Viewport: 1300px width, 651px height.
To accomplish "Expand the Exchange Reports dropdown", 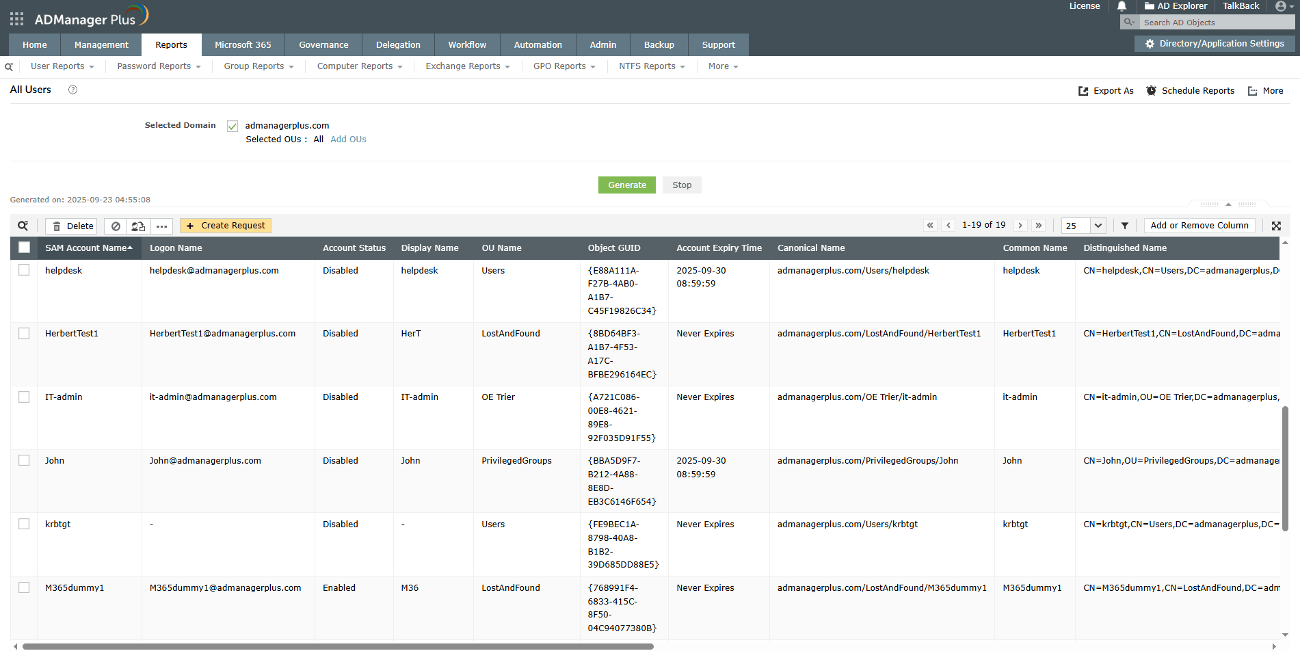I will 468,66.
